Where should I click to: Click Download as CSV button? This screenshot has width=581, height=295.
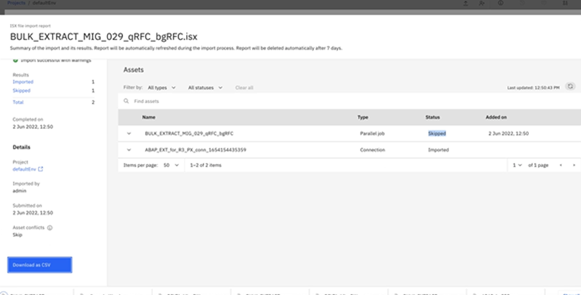40,265
